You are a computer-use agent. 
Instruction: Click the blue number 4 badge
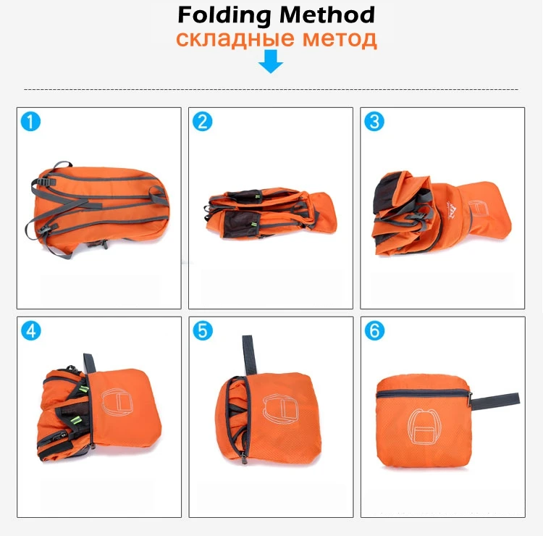[x=30, y=330]
